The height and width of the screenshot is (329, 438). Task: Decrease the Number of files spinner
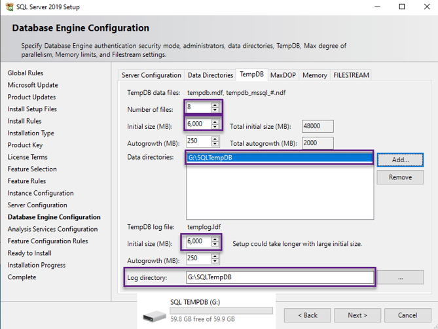215,109
